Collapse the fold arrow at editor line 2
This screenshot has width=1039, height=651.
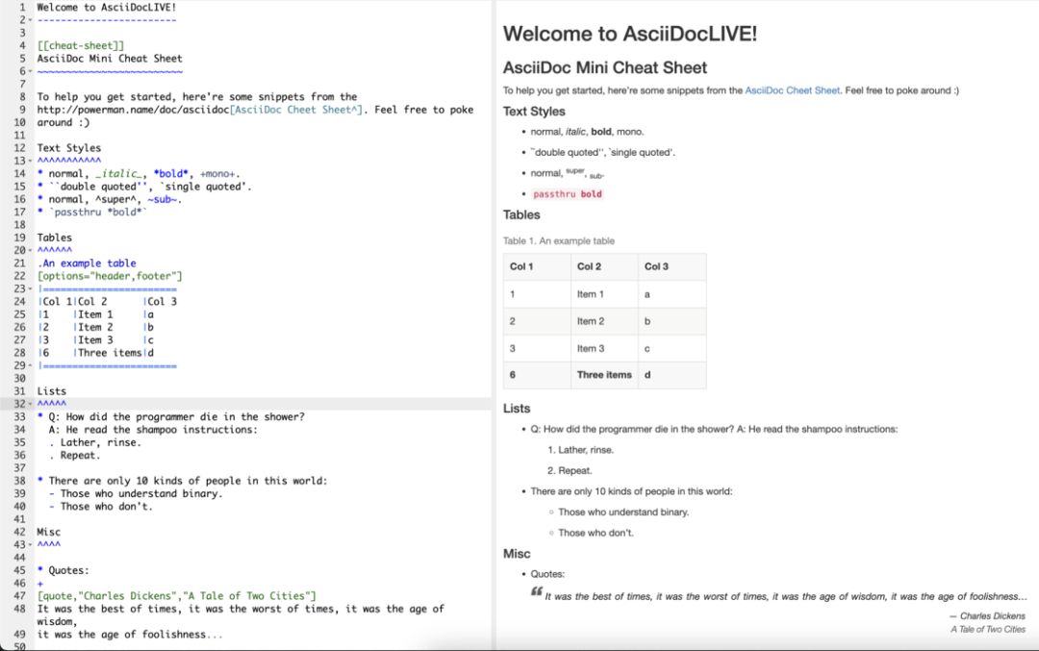tap(31, 20)
